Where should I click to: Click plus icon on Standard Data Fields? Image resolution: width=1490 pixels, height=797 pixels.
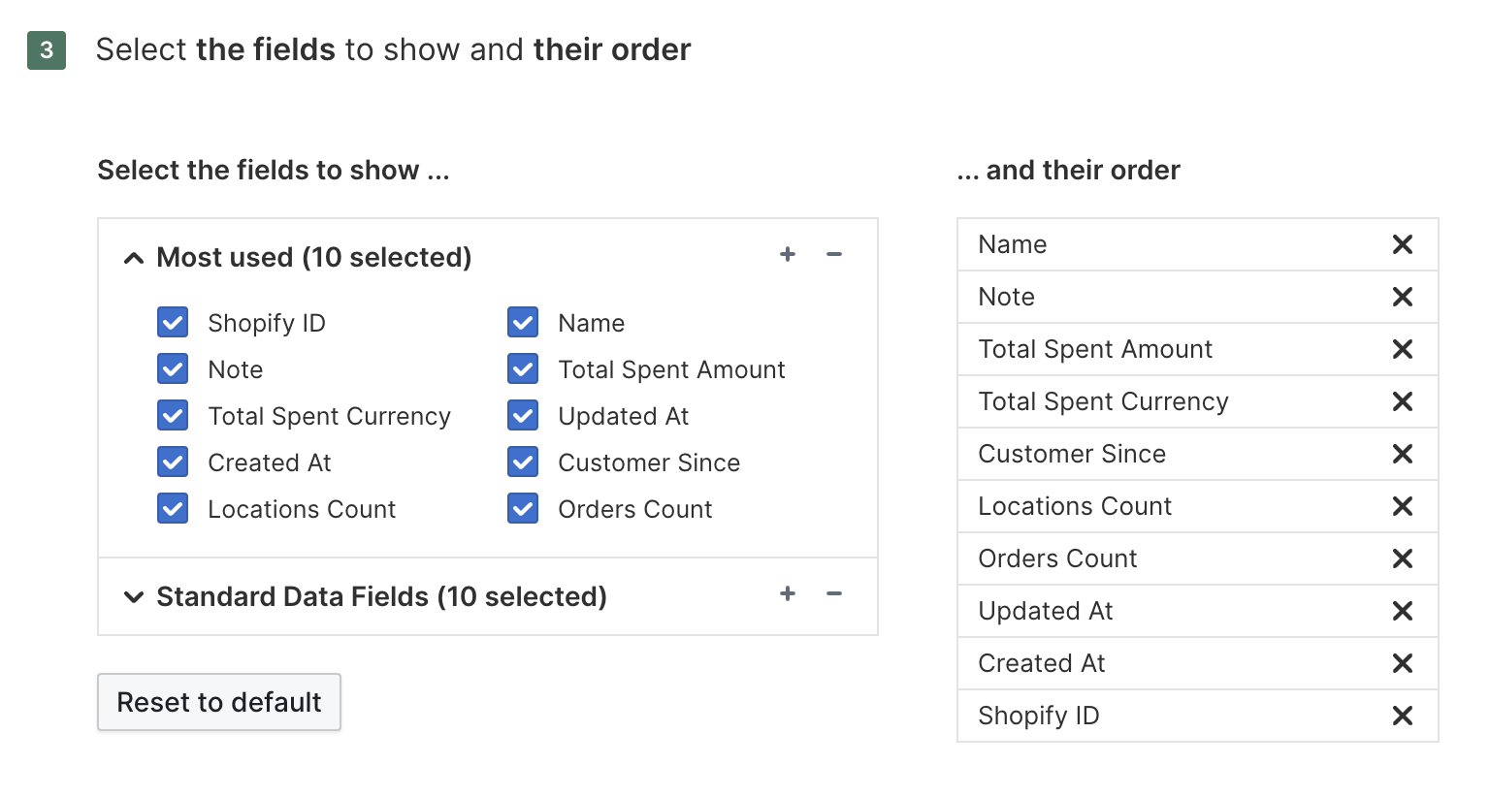click(788, 594)
